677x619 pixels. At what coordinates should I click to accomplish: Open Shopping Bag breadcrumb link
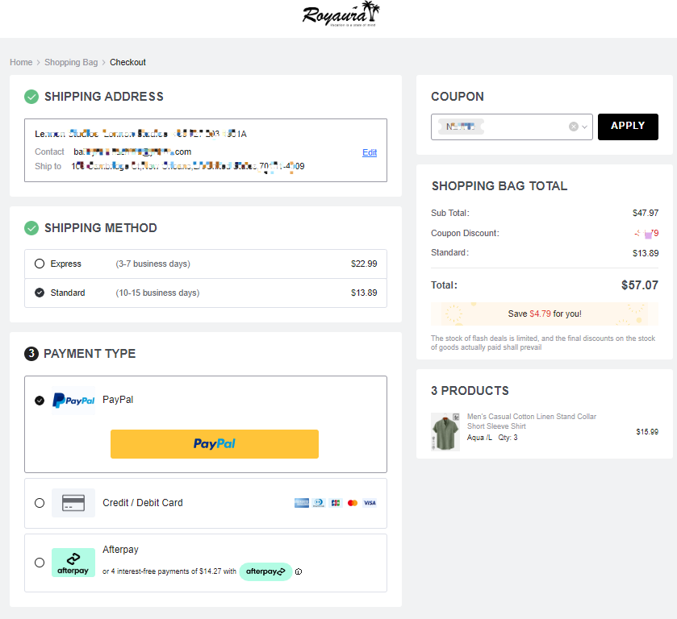[x=71, y=62]
